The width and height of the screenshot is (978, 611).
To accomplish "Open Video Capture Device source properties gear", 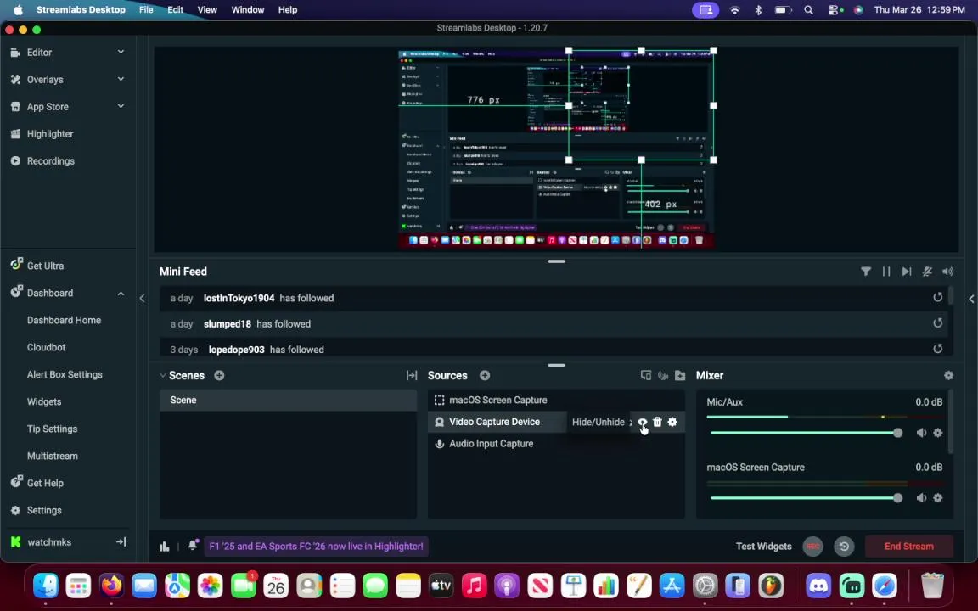I will [x=672, y=422].
